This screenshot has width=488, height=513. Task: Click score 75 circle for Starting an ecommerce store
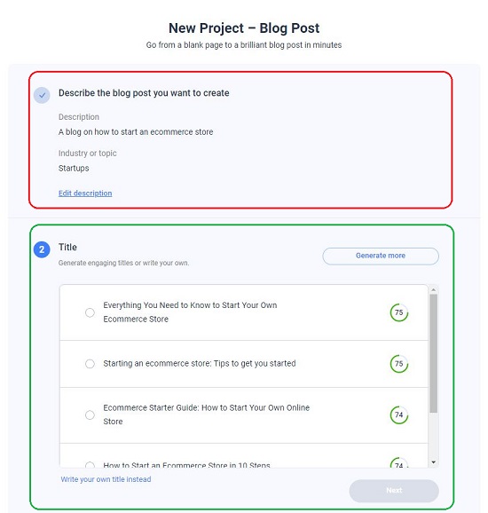pyautogui.click(x=399, y=364)
